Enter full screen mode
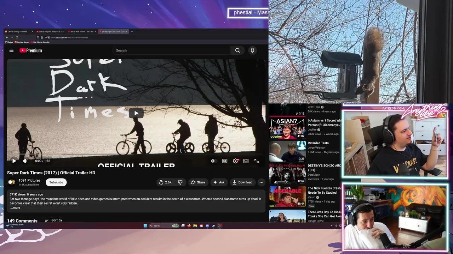Image resolution: width=453 pixels, height=254 pixels. pos(257,161)
